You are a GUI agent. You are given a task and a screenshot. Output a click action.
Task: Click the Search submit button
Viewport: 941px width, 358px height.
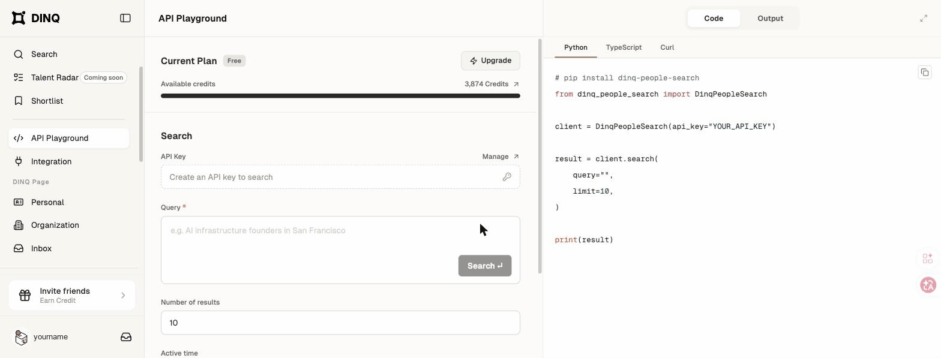[485, 266]
